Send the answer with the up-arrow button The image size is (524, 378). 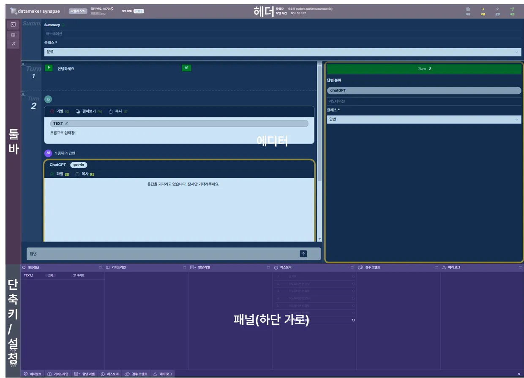pyautogui.click(x=303, y=254)
